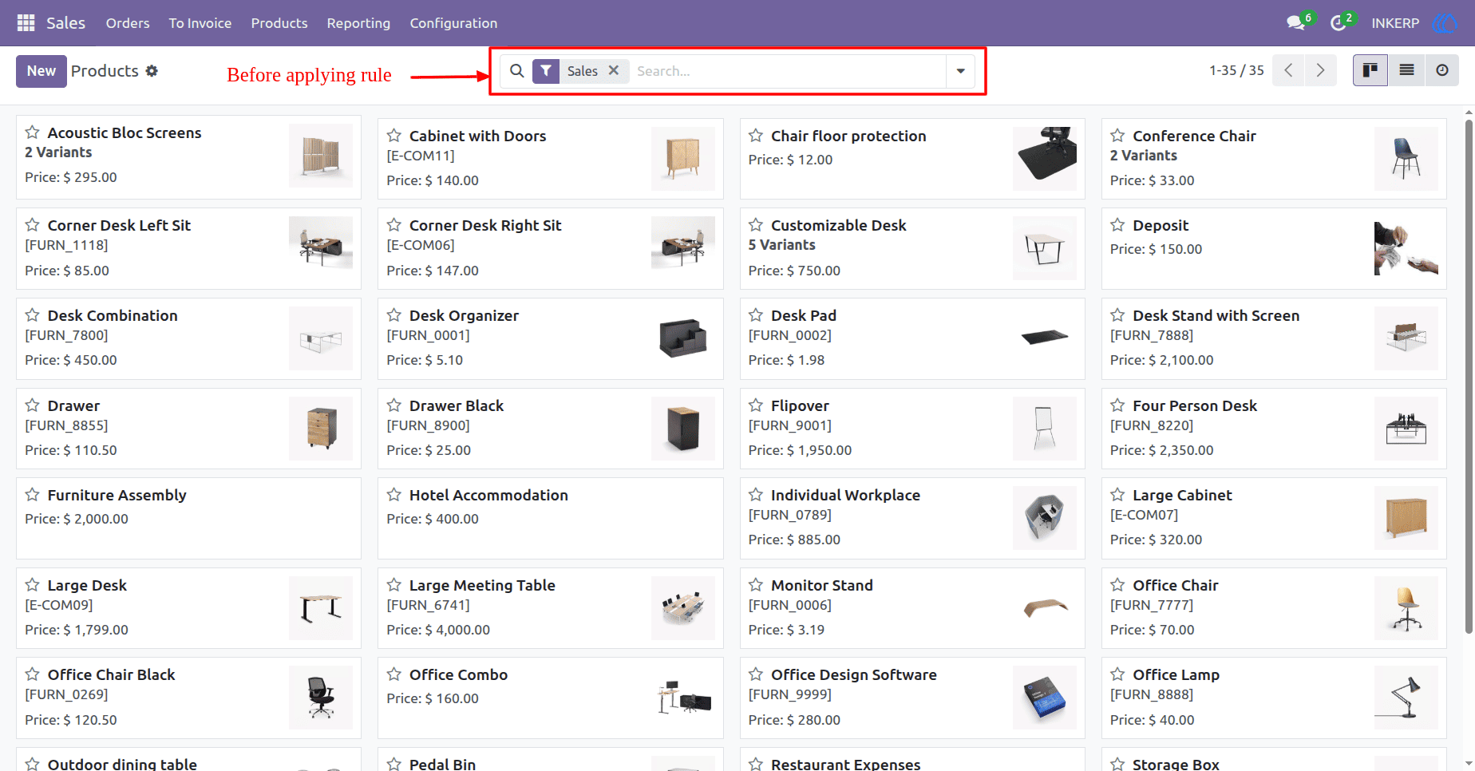Open the activities clock icon with badge 2
Viewport: 1475px width, 771px height.
point(1339,23)
